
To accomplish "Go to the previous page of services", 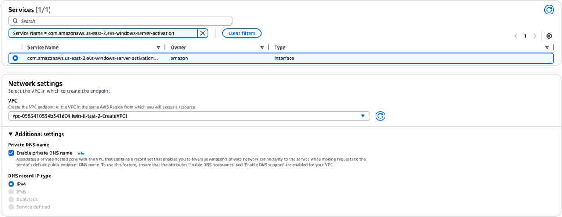I will point(516,36).
